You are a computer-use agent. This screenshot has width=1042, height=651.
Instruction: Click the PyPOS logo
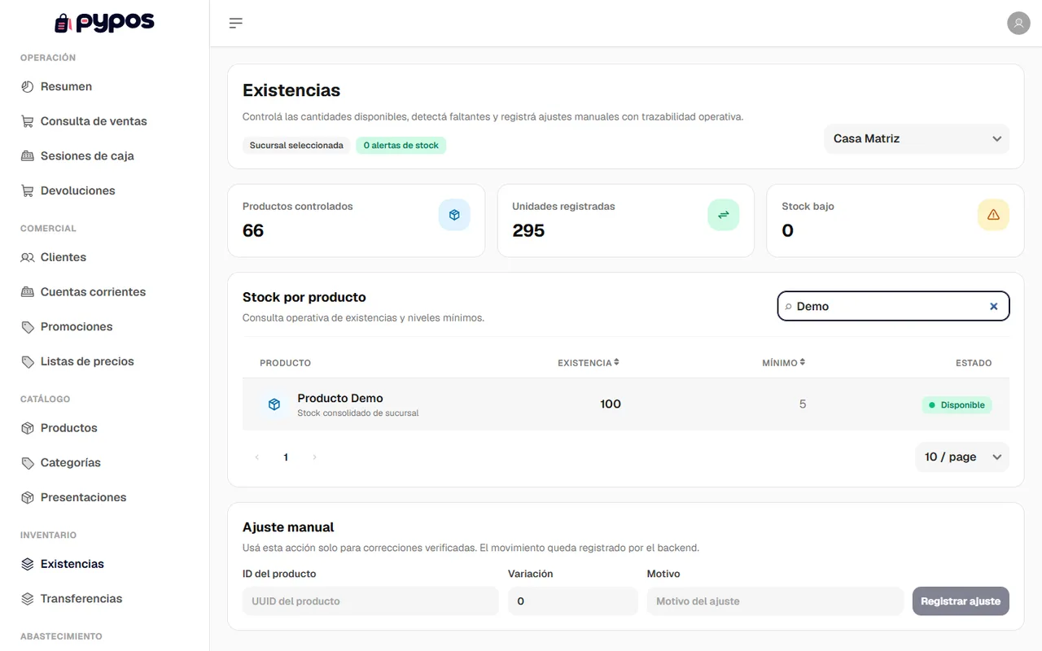104,23
